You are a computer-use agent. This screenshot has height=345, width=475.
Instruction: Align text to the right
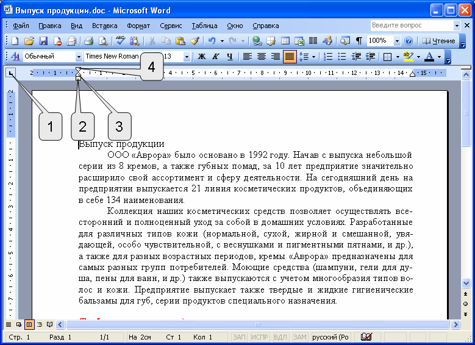click(x=276, y=56)
